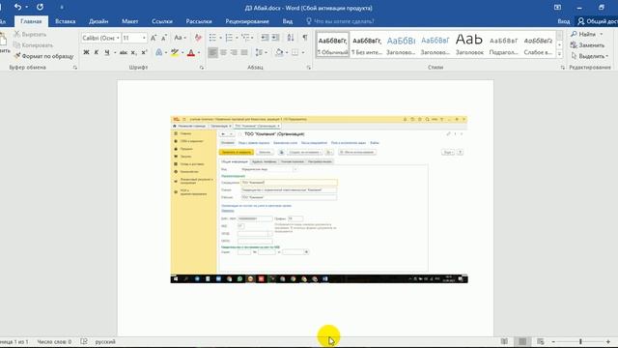This screenshot has height=348, width=618.
Task: Switch to Web Layout view in status bar
Action: [541, 341]
